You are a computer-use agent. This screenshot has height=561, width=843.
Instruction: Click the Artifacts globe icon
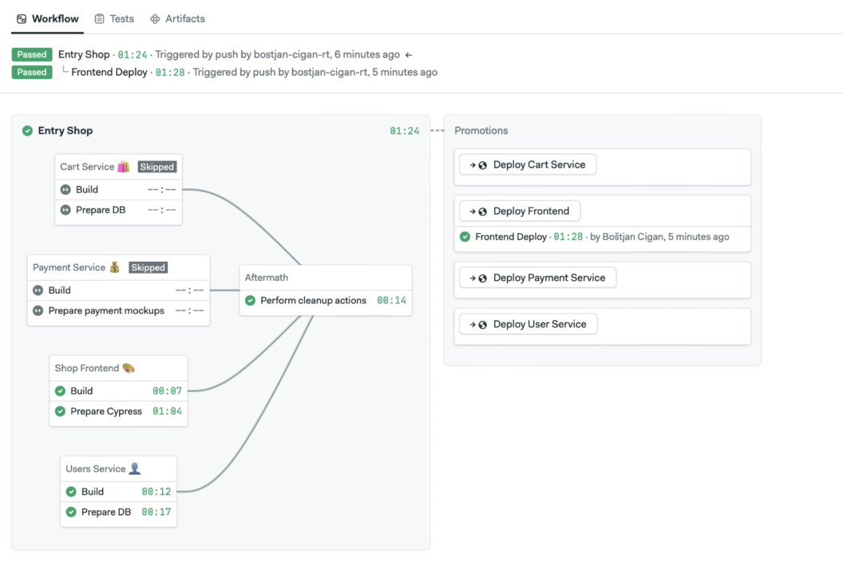154,18
